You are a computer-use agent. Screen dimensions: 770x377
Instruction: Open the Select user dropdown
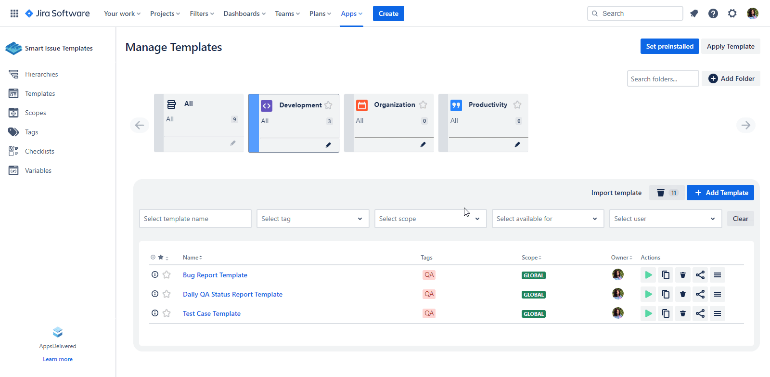665,219
